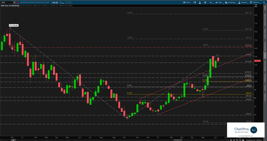Open the Wk timeframe selector

click(x=211, y=2)
